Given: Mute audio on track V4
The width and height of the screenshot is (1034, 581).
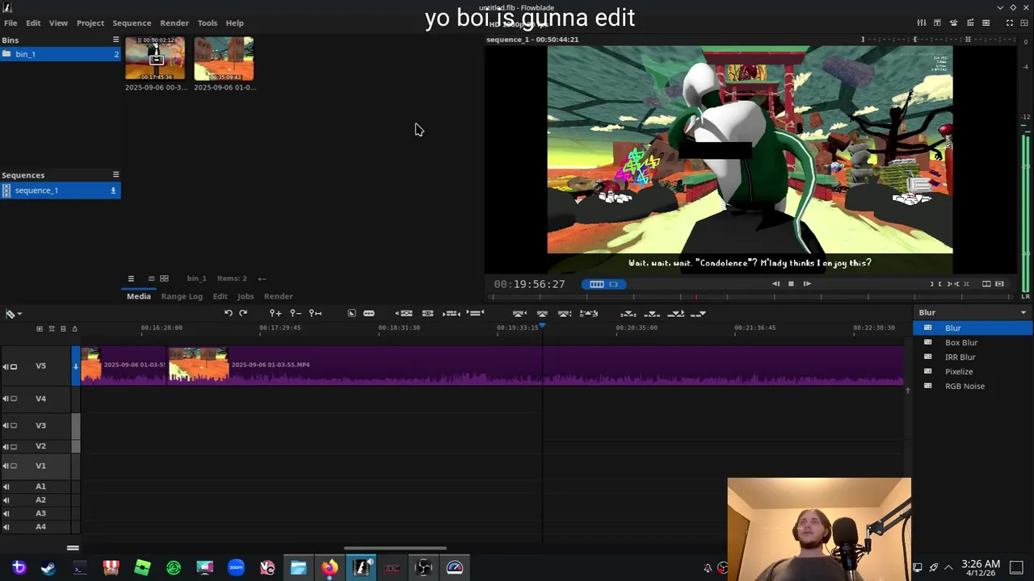Looking at the screenshot, I should [6, 399].
